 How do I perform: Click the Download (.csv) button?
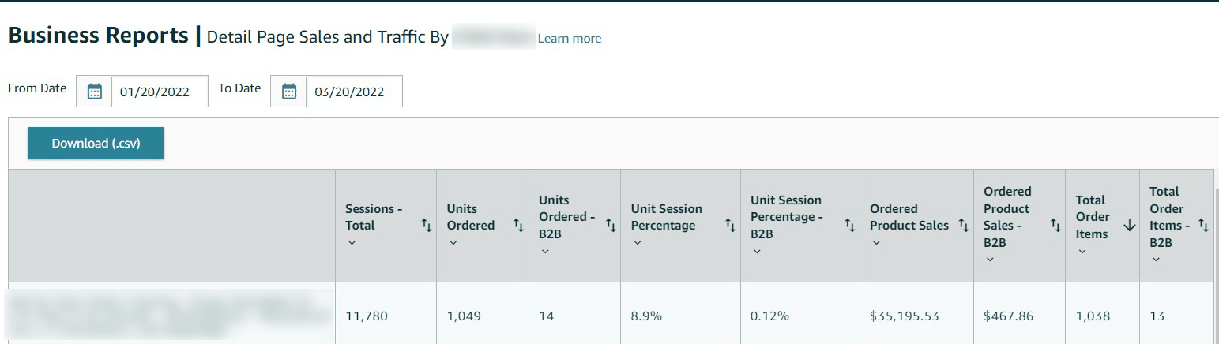96,144
